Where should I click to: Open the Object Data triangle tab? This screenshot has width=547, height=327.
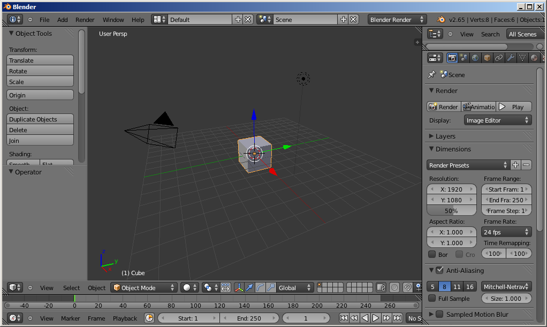(x=522, y=58)
